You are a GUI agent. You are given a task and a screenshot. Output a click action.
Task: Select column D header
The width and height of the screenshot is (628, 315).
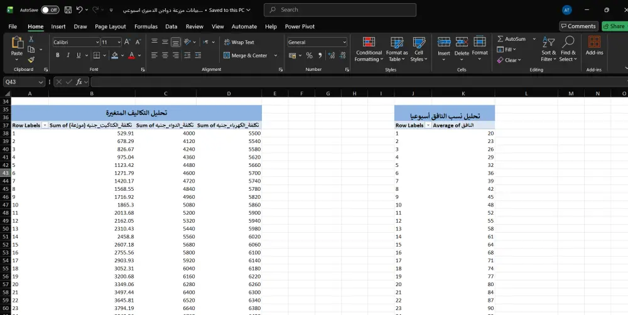pos(229,93)
